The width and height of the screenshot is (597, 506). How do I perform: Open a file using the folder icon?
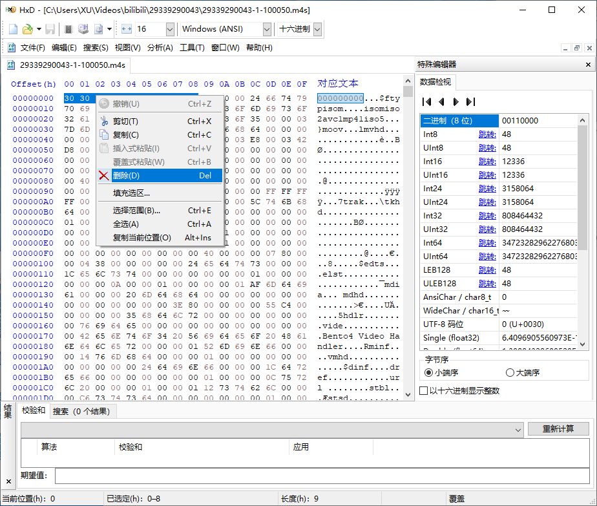[27, 29]
